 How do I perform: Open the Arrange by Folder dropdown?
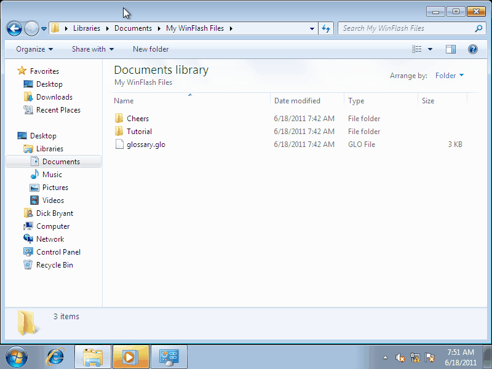(x=450, y=75)
